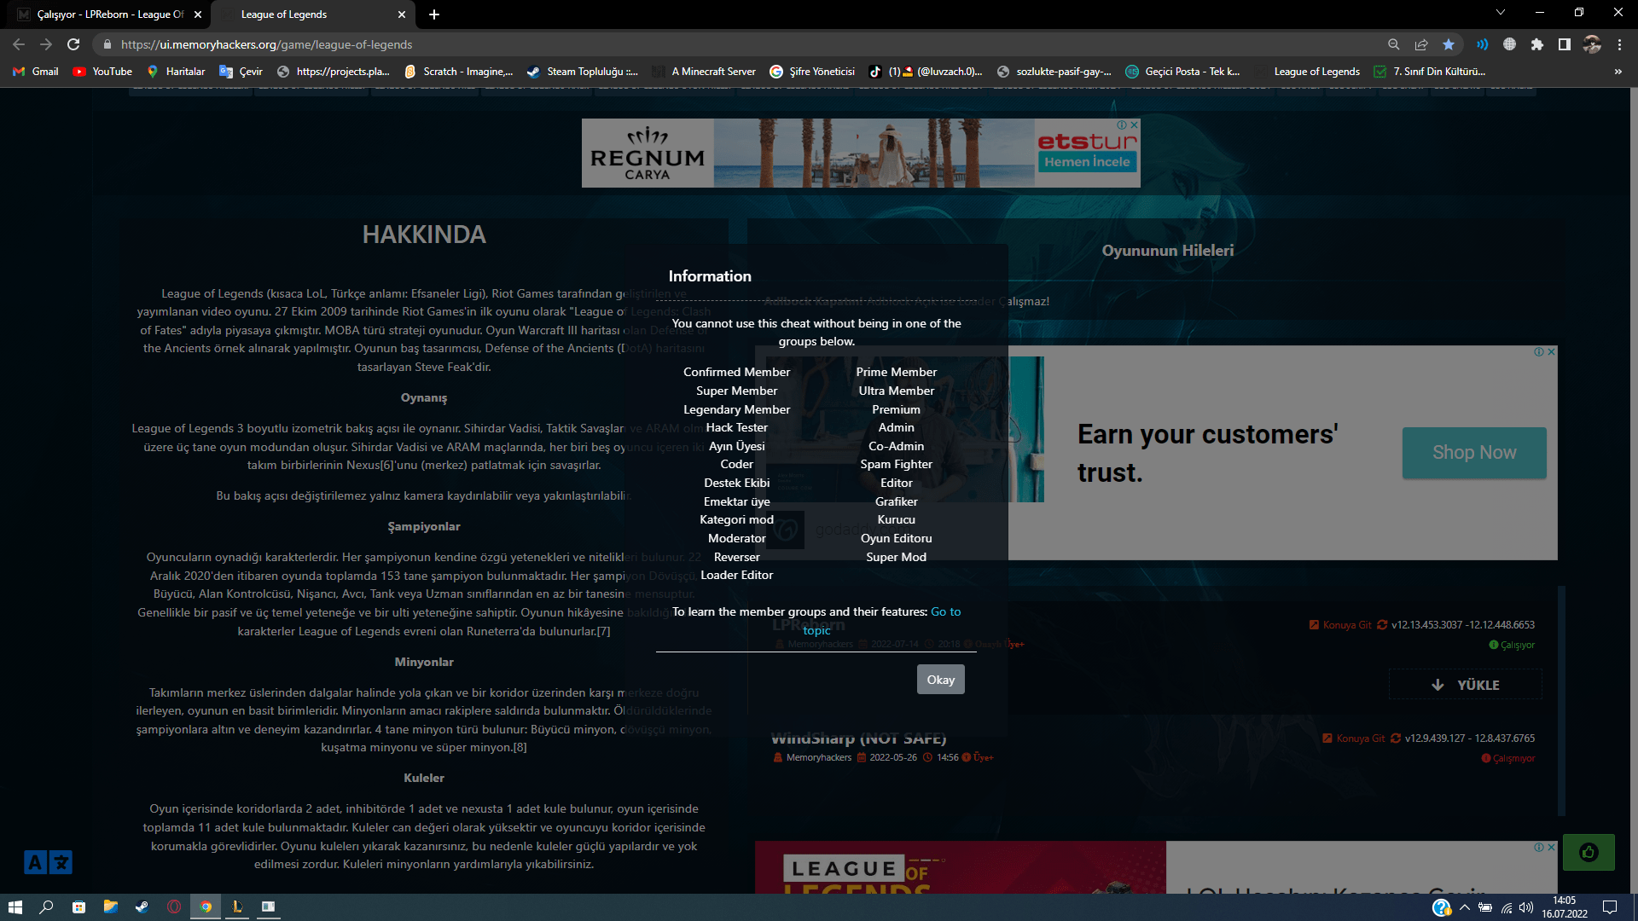Open the Chrome profile avatar menu

(1592, 44)
